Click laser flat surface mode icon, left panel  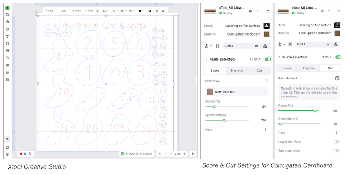pos(267,26)
